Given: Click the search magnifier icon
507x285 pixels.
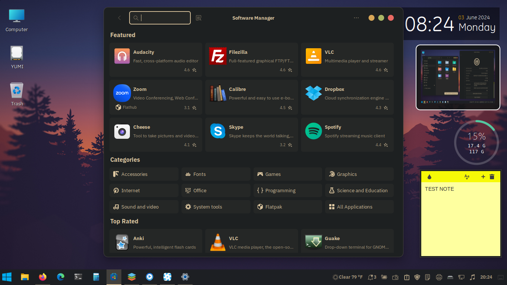Looking at the screenshot, I should pos(136,18).
